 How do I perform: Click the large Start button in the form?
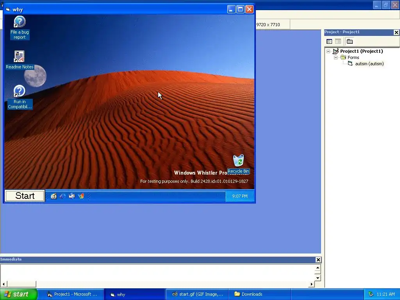(25, 196)
